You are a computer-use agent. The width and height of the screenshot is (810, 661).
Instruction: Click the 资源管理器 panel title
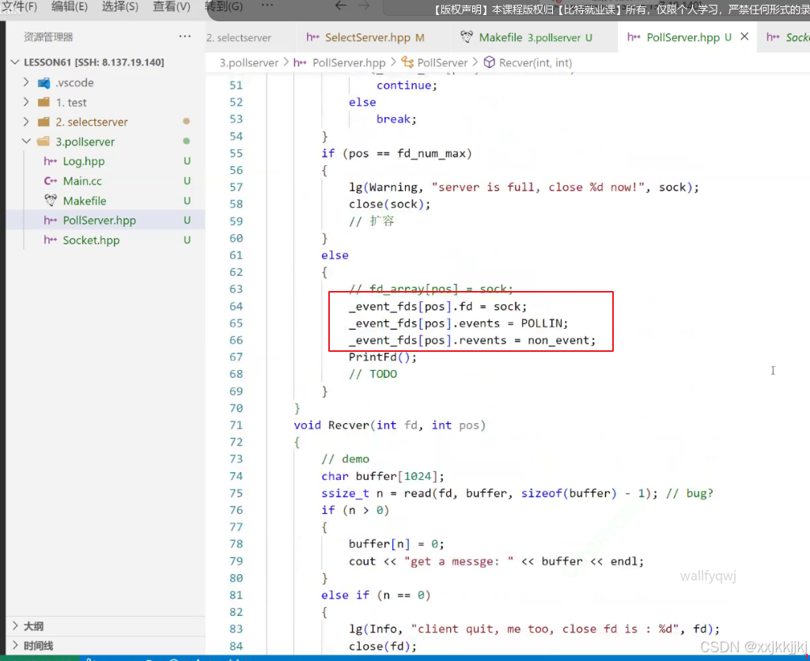48,36
